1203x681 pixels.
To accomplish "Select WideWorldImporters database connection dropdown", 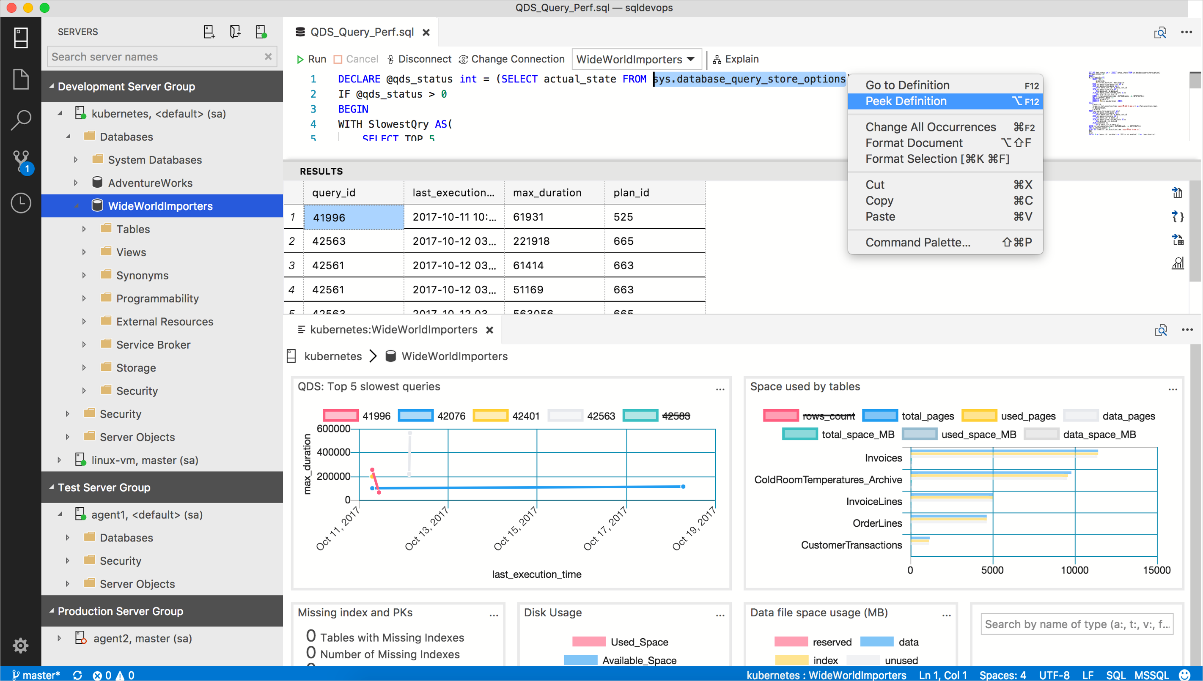I will [636, 59].
